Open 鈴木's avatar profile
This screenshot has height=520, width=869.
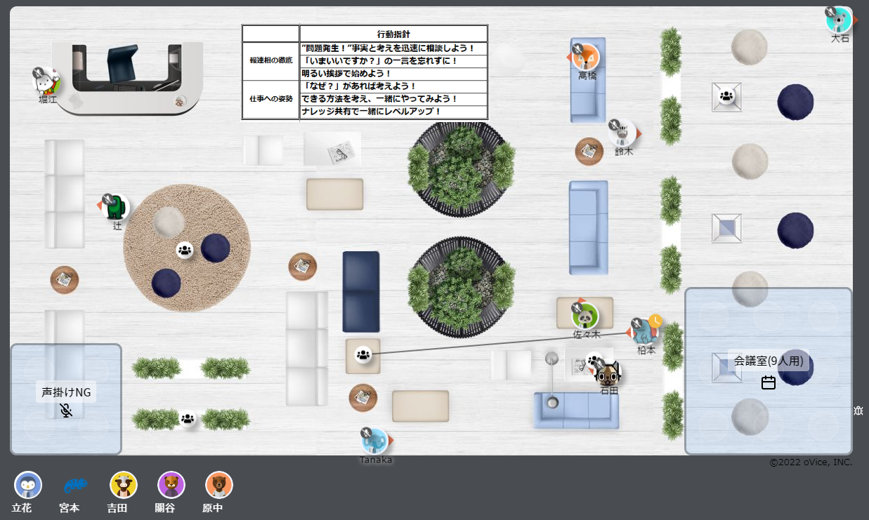pyautogui.click(x=623, y=133)
